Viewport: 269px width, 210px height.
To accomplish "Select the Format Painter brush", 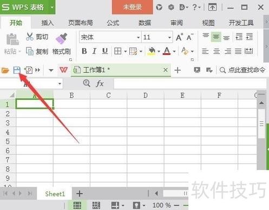I will 62,38.
